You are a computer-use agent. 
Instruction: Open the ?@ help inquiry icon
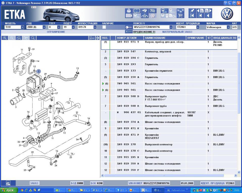point(153,11)
